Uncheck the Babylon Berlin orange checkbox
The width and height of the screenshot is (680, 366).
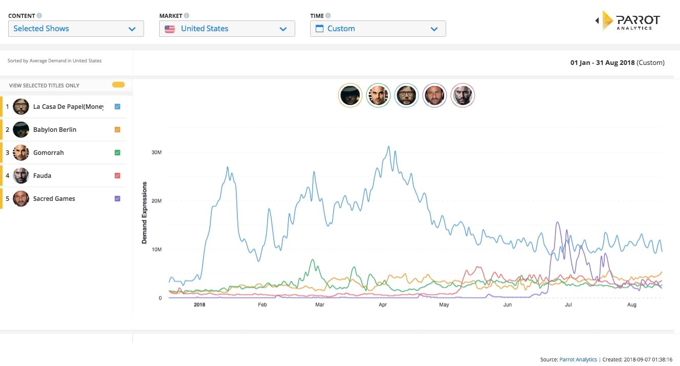118,130
